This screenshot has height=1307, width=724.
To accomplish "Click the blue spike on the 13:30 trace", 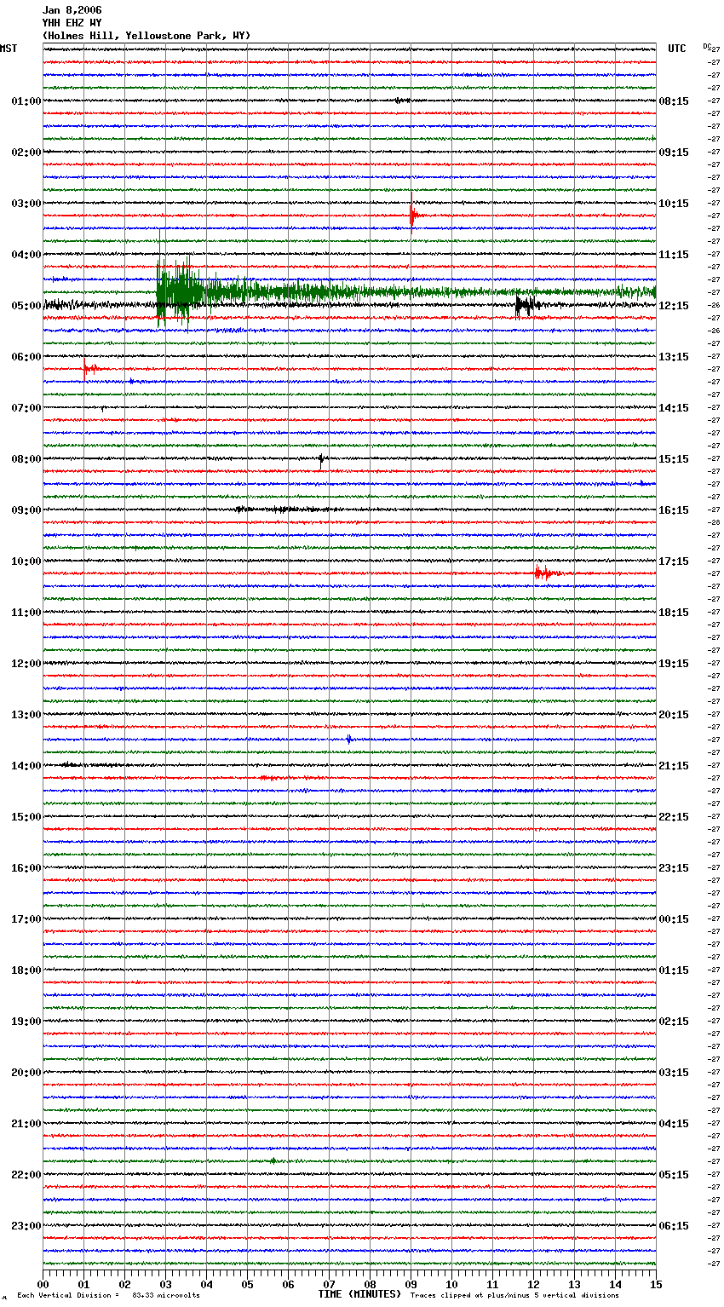I will 349,739.
